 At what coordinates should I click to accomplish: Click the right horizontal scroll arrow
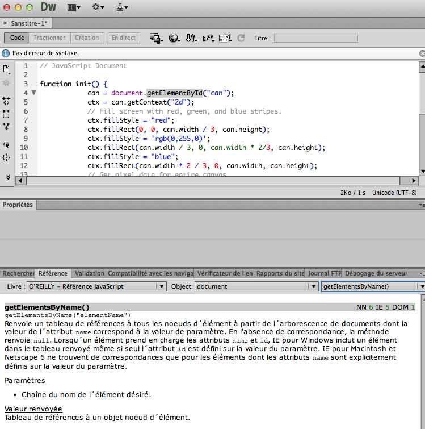pos(414,181)
